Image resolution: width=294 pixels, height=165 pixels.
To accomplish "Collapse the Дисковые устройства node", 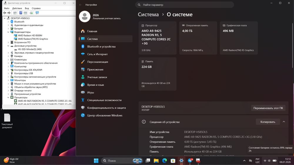I will click(8, 46).
